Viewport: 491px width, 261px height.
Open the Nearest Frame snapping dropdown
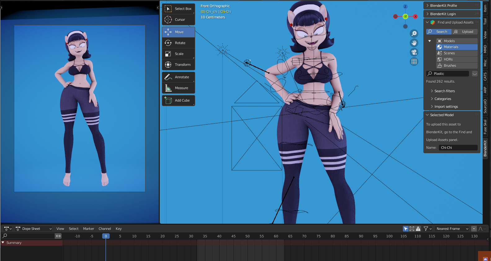point(452,229)
